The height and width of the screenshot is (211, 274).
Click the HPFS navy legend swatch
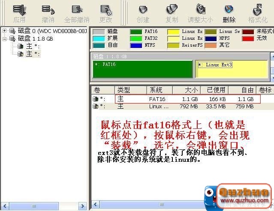pyautogui.click(x=211, y=39)
